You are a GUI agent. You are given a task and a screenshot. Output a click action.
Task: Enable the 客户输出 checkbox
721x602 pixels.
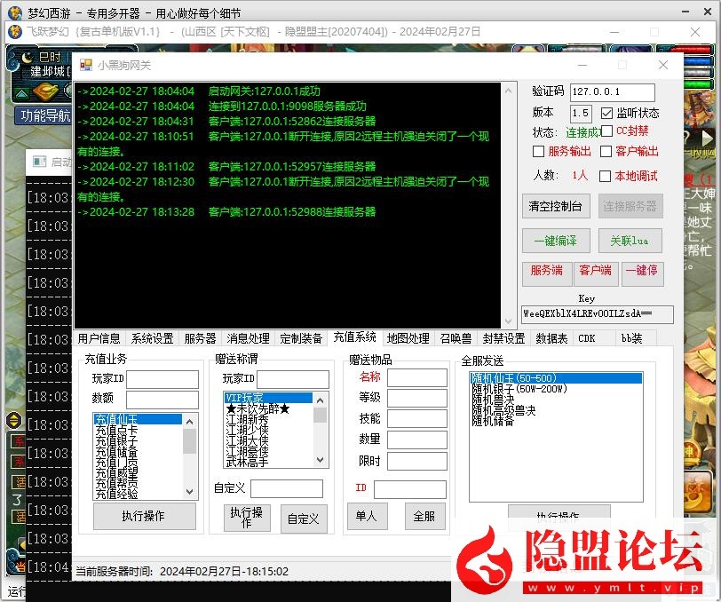(x=606, y=151)
